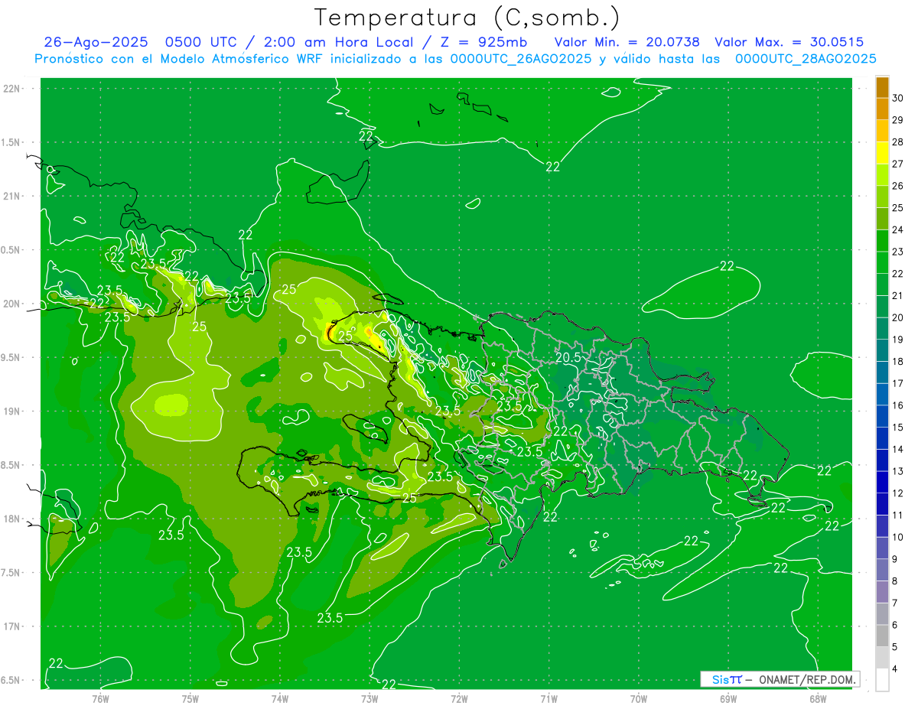
Task: Click the legend value 30 on colorbar
Action: pyautogui.click(x=898, y=98)
